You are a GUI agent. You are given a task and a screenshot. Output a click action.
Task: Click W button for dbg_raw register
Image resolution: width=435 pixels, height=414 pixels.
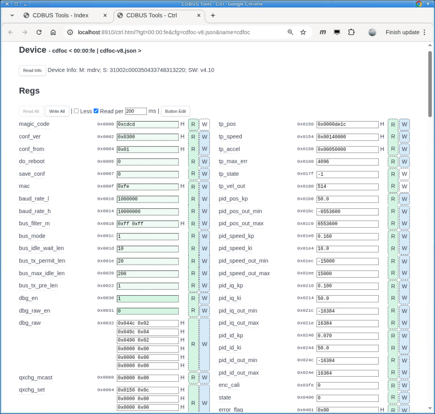coord(205,344)
